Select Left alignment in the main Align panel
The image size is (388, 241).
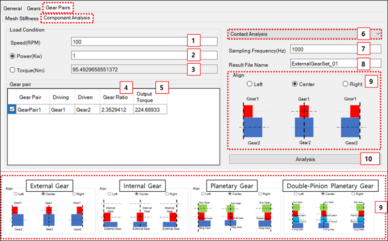click(250, 84)
